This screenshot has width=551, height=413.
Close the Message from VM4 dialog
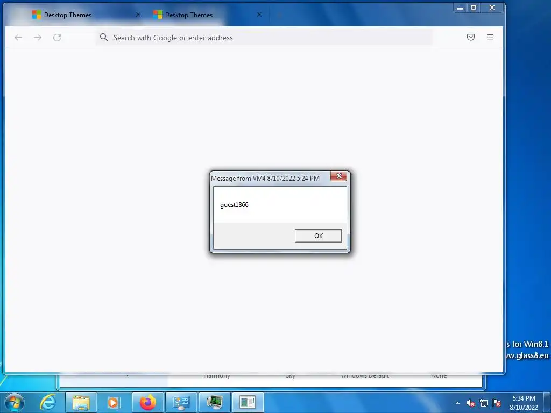[x=339, y=176]
